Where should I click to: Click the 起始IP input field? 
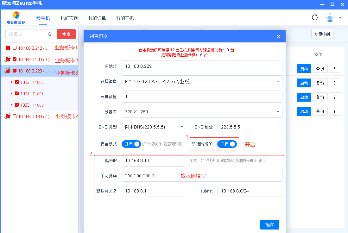154,161
